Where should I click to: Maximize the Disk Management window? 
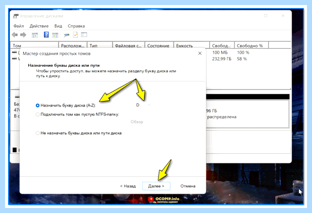(266, 16)
